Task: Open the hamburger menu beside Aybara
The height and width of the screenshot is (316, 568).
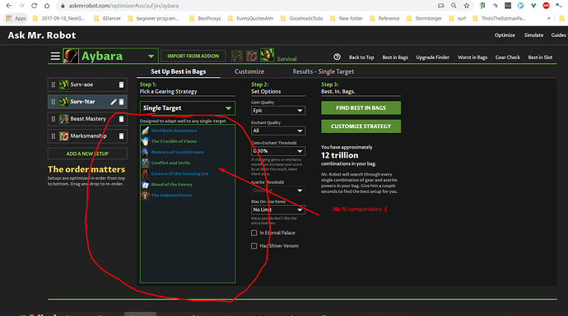Action: pyautogui.click(x=55, y=57)
